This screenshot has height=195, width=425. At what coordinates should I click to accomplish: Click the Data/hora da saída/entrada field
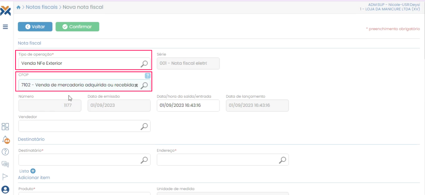[x=188, y=105]
